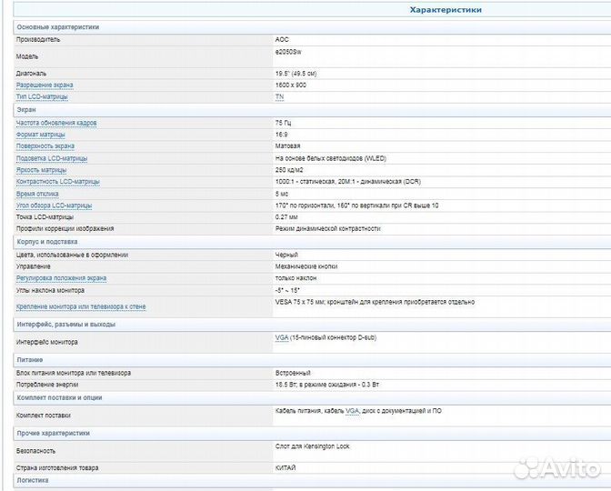This screenshot has width=611, height=491.
Task: Click the diagonal value 19.5" (49.5 см)
Action: coord(295,74)
